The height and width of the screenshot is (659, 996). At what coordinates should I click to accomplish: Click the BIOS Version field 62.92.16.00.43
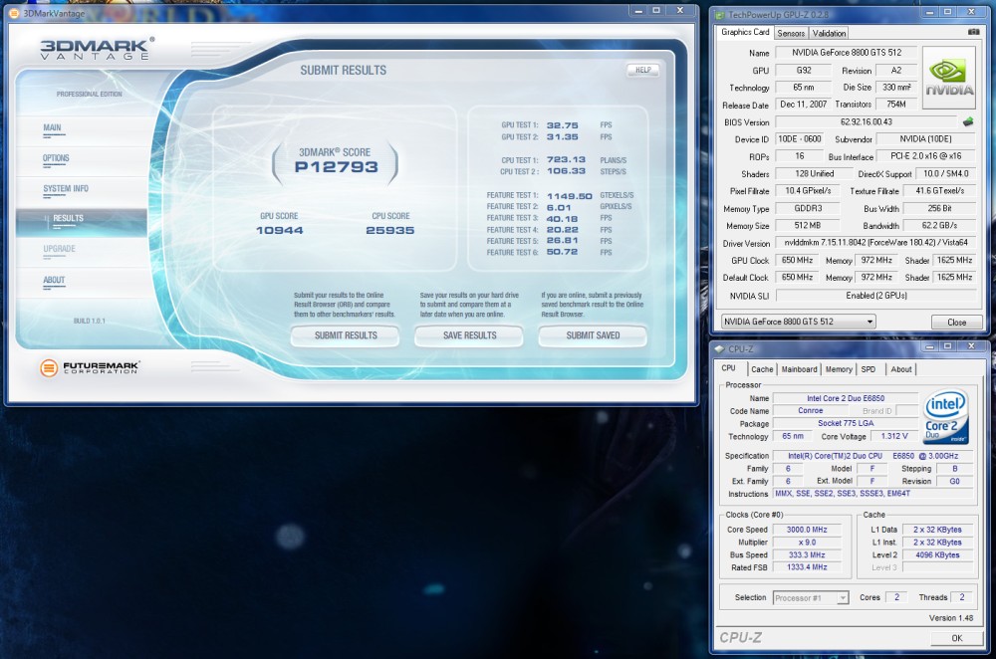click(x=866, y=121)
